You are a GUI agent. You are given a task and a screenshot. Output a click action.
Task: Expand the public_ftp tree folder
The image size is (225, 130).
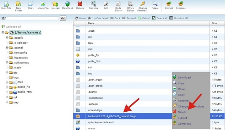tap(7, 87)
